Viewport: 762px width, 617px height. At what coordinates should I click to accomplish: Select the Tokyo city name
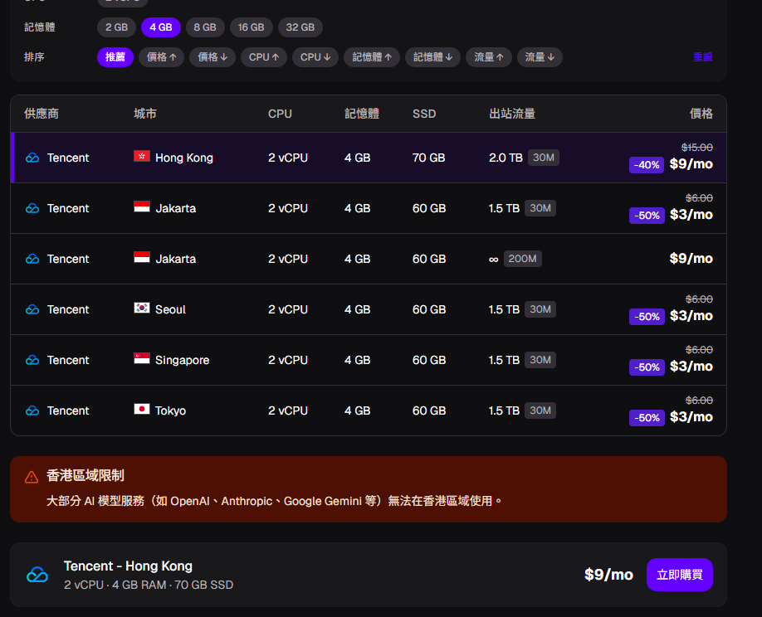tap(170, 411)
